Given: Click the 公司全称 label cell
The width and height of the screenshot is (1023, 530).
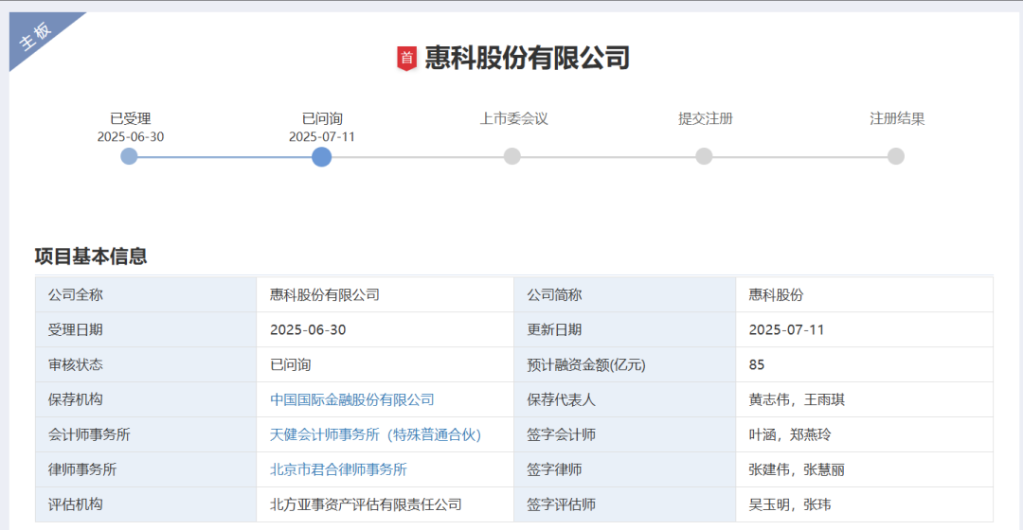Looking at the screenshot, I should click(146, 294).
